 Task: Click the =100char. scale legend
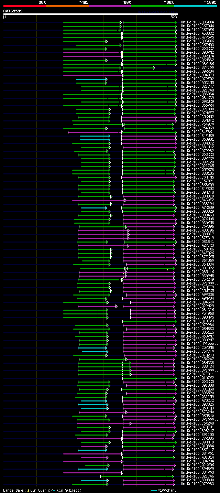(x=164, y=490)
